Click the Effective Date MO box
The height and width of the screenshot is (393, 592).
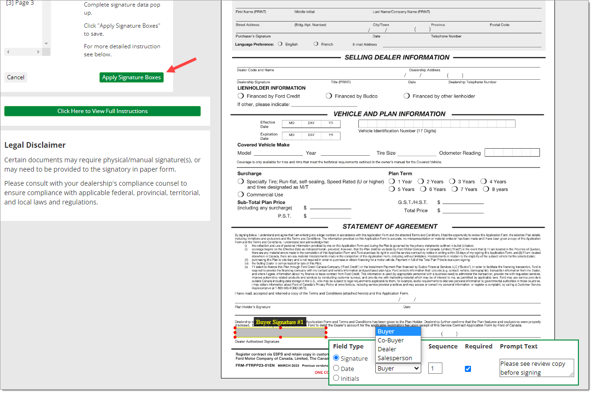pyautogui.click(x=291, y=124)
